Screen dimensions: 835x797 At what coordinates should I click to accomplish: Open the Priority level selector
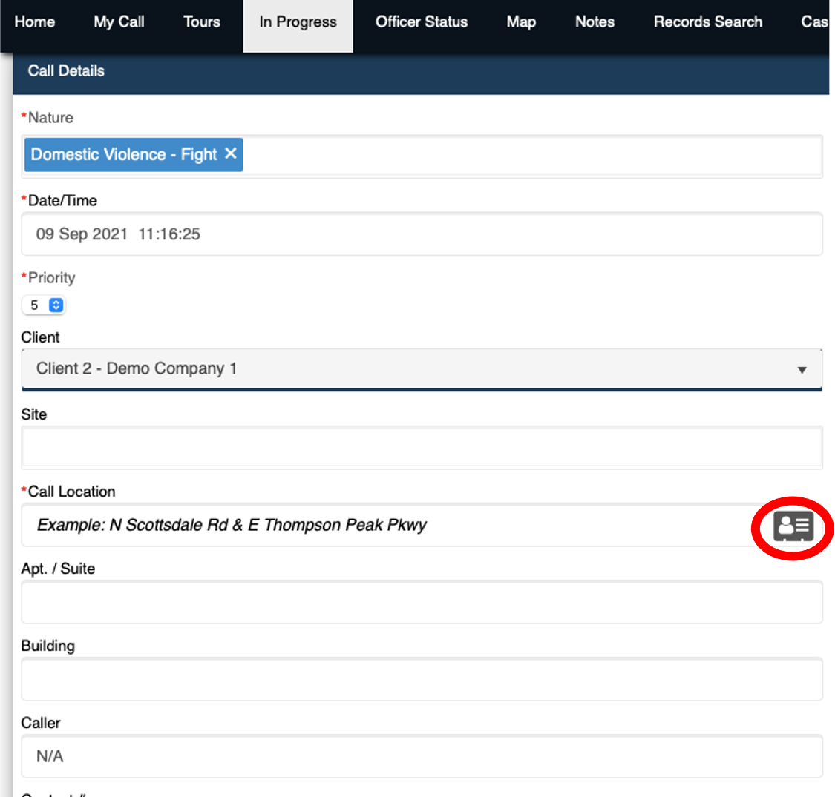pos(45,305)
